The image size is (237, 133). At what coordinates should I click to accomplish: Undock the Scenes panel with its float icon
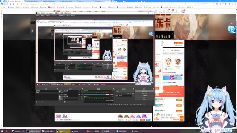(x=57, y=89)
